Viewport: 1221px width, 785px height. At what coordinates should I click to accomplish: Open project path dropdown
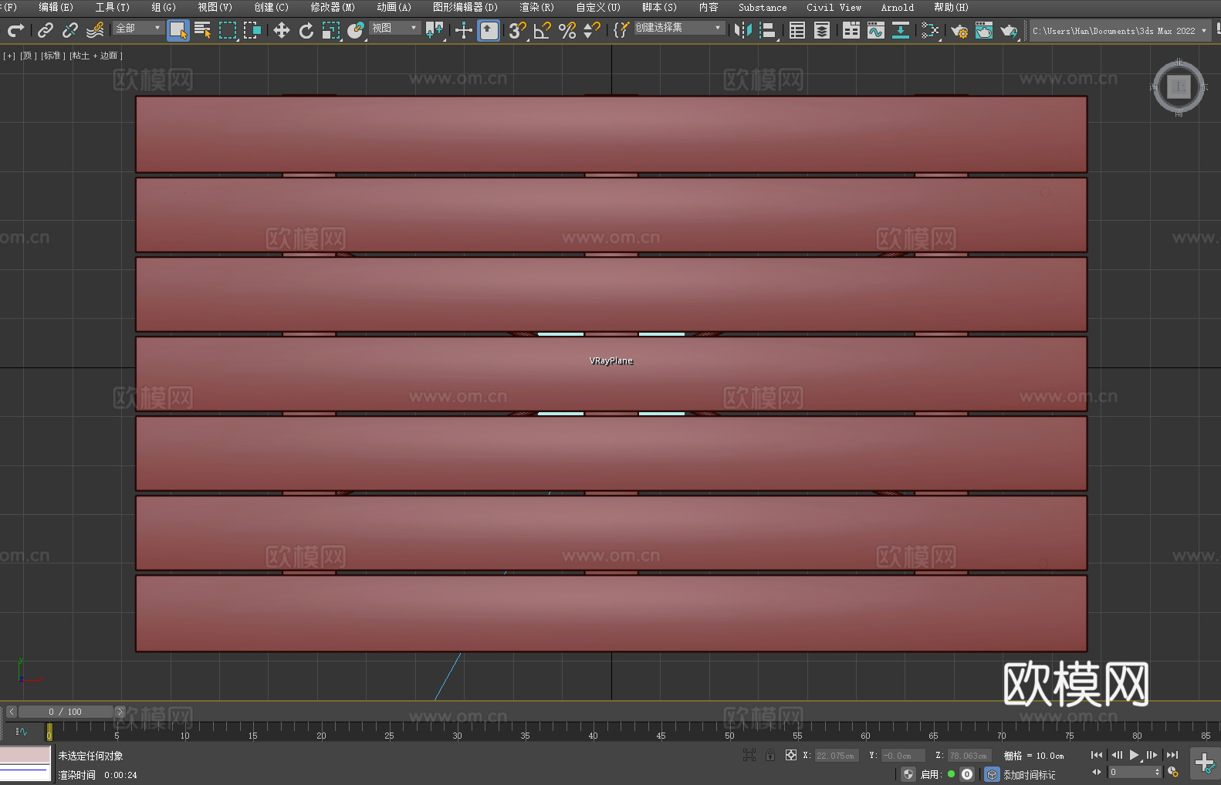(1119, 31)
